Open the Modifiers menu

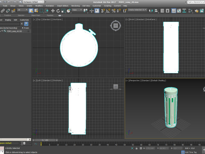tap(39, 6)
